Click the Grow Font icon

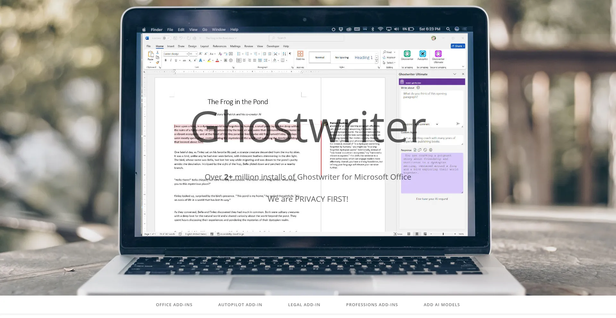pyautogui.click(x=201, y=54)
